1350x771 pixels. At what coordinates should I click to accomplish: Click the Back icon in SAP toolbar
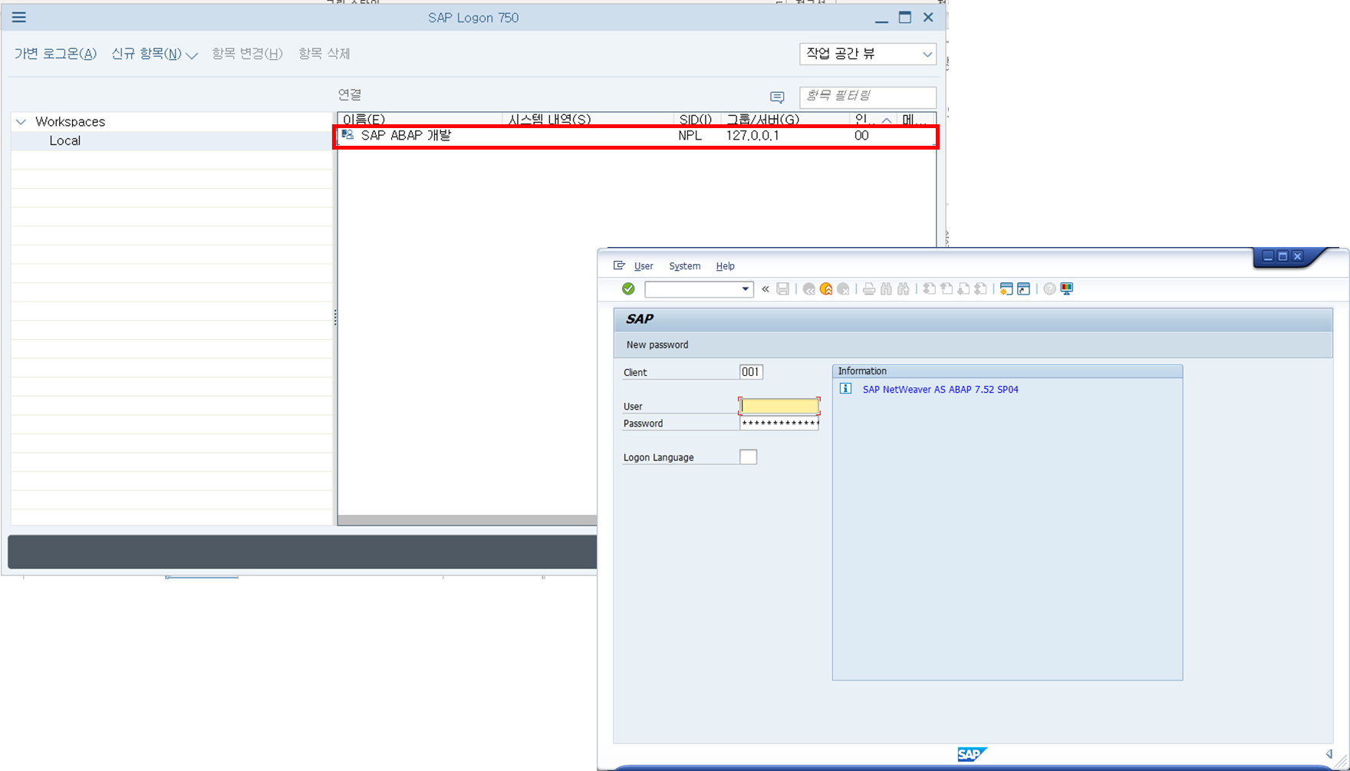(808, 288)
